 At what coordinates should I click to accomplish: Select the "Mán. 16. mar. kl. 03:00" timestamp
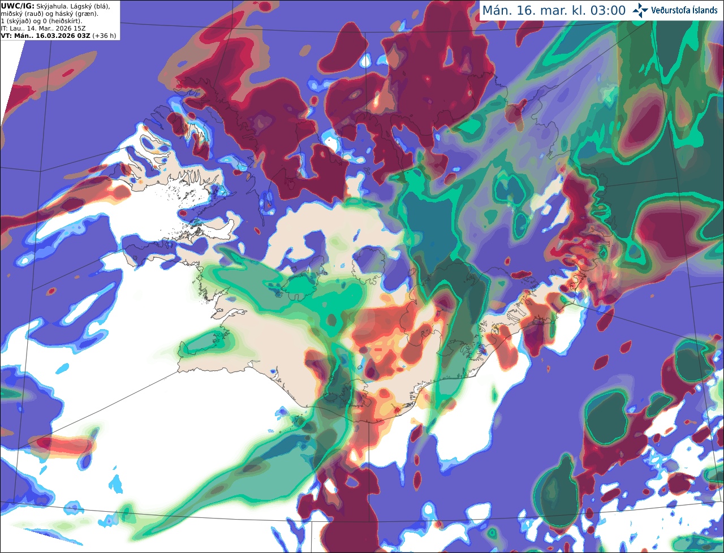click(554, 11)
